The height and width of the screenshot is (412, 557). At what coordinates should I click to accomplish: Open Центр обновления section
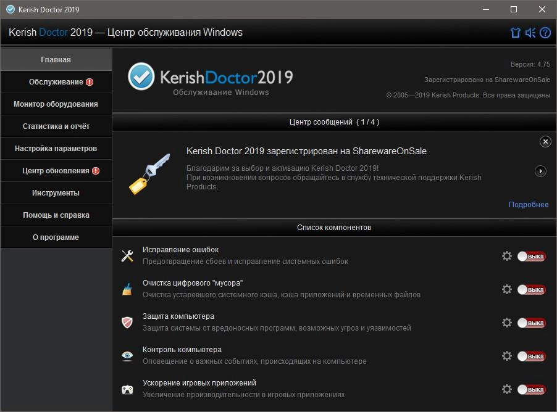[x=56, y=171]
